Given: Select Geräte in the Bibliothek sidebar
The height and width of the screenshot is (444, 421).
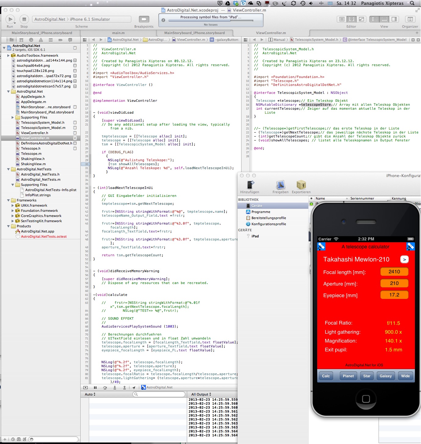Looking at the screenshot, I should click(273, 206).
